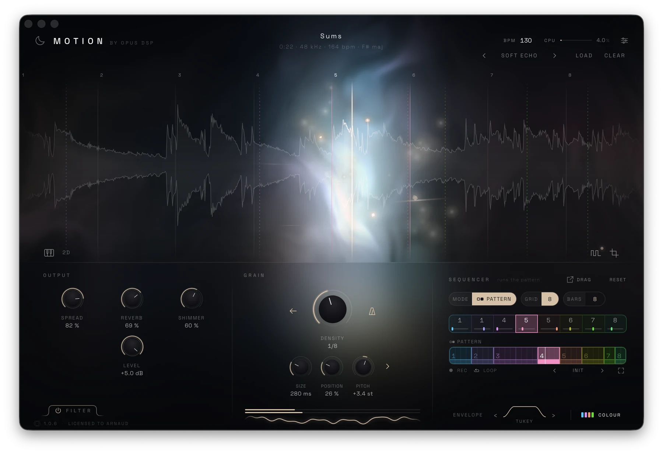Click the LOOP icon in sequencer
663x454 pixels.
[x=477, y=370]
